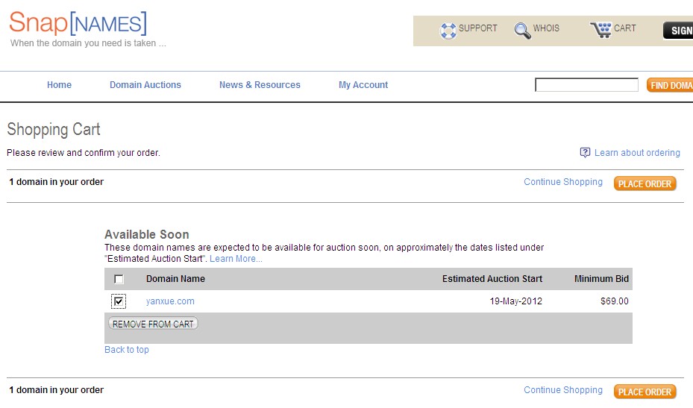Click the Learn about ordering help icon

(x=585, y=152)
